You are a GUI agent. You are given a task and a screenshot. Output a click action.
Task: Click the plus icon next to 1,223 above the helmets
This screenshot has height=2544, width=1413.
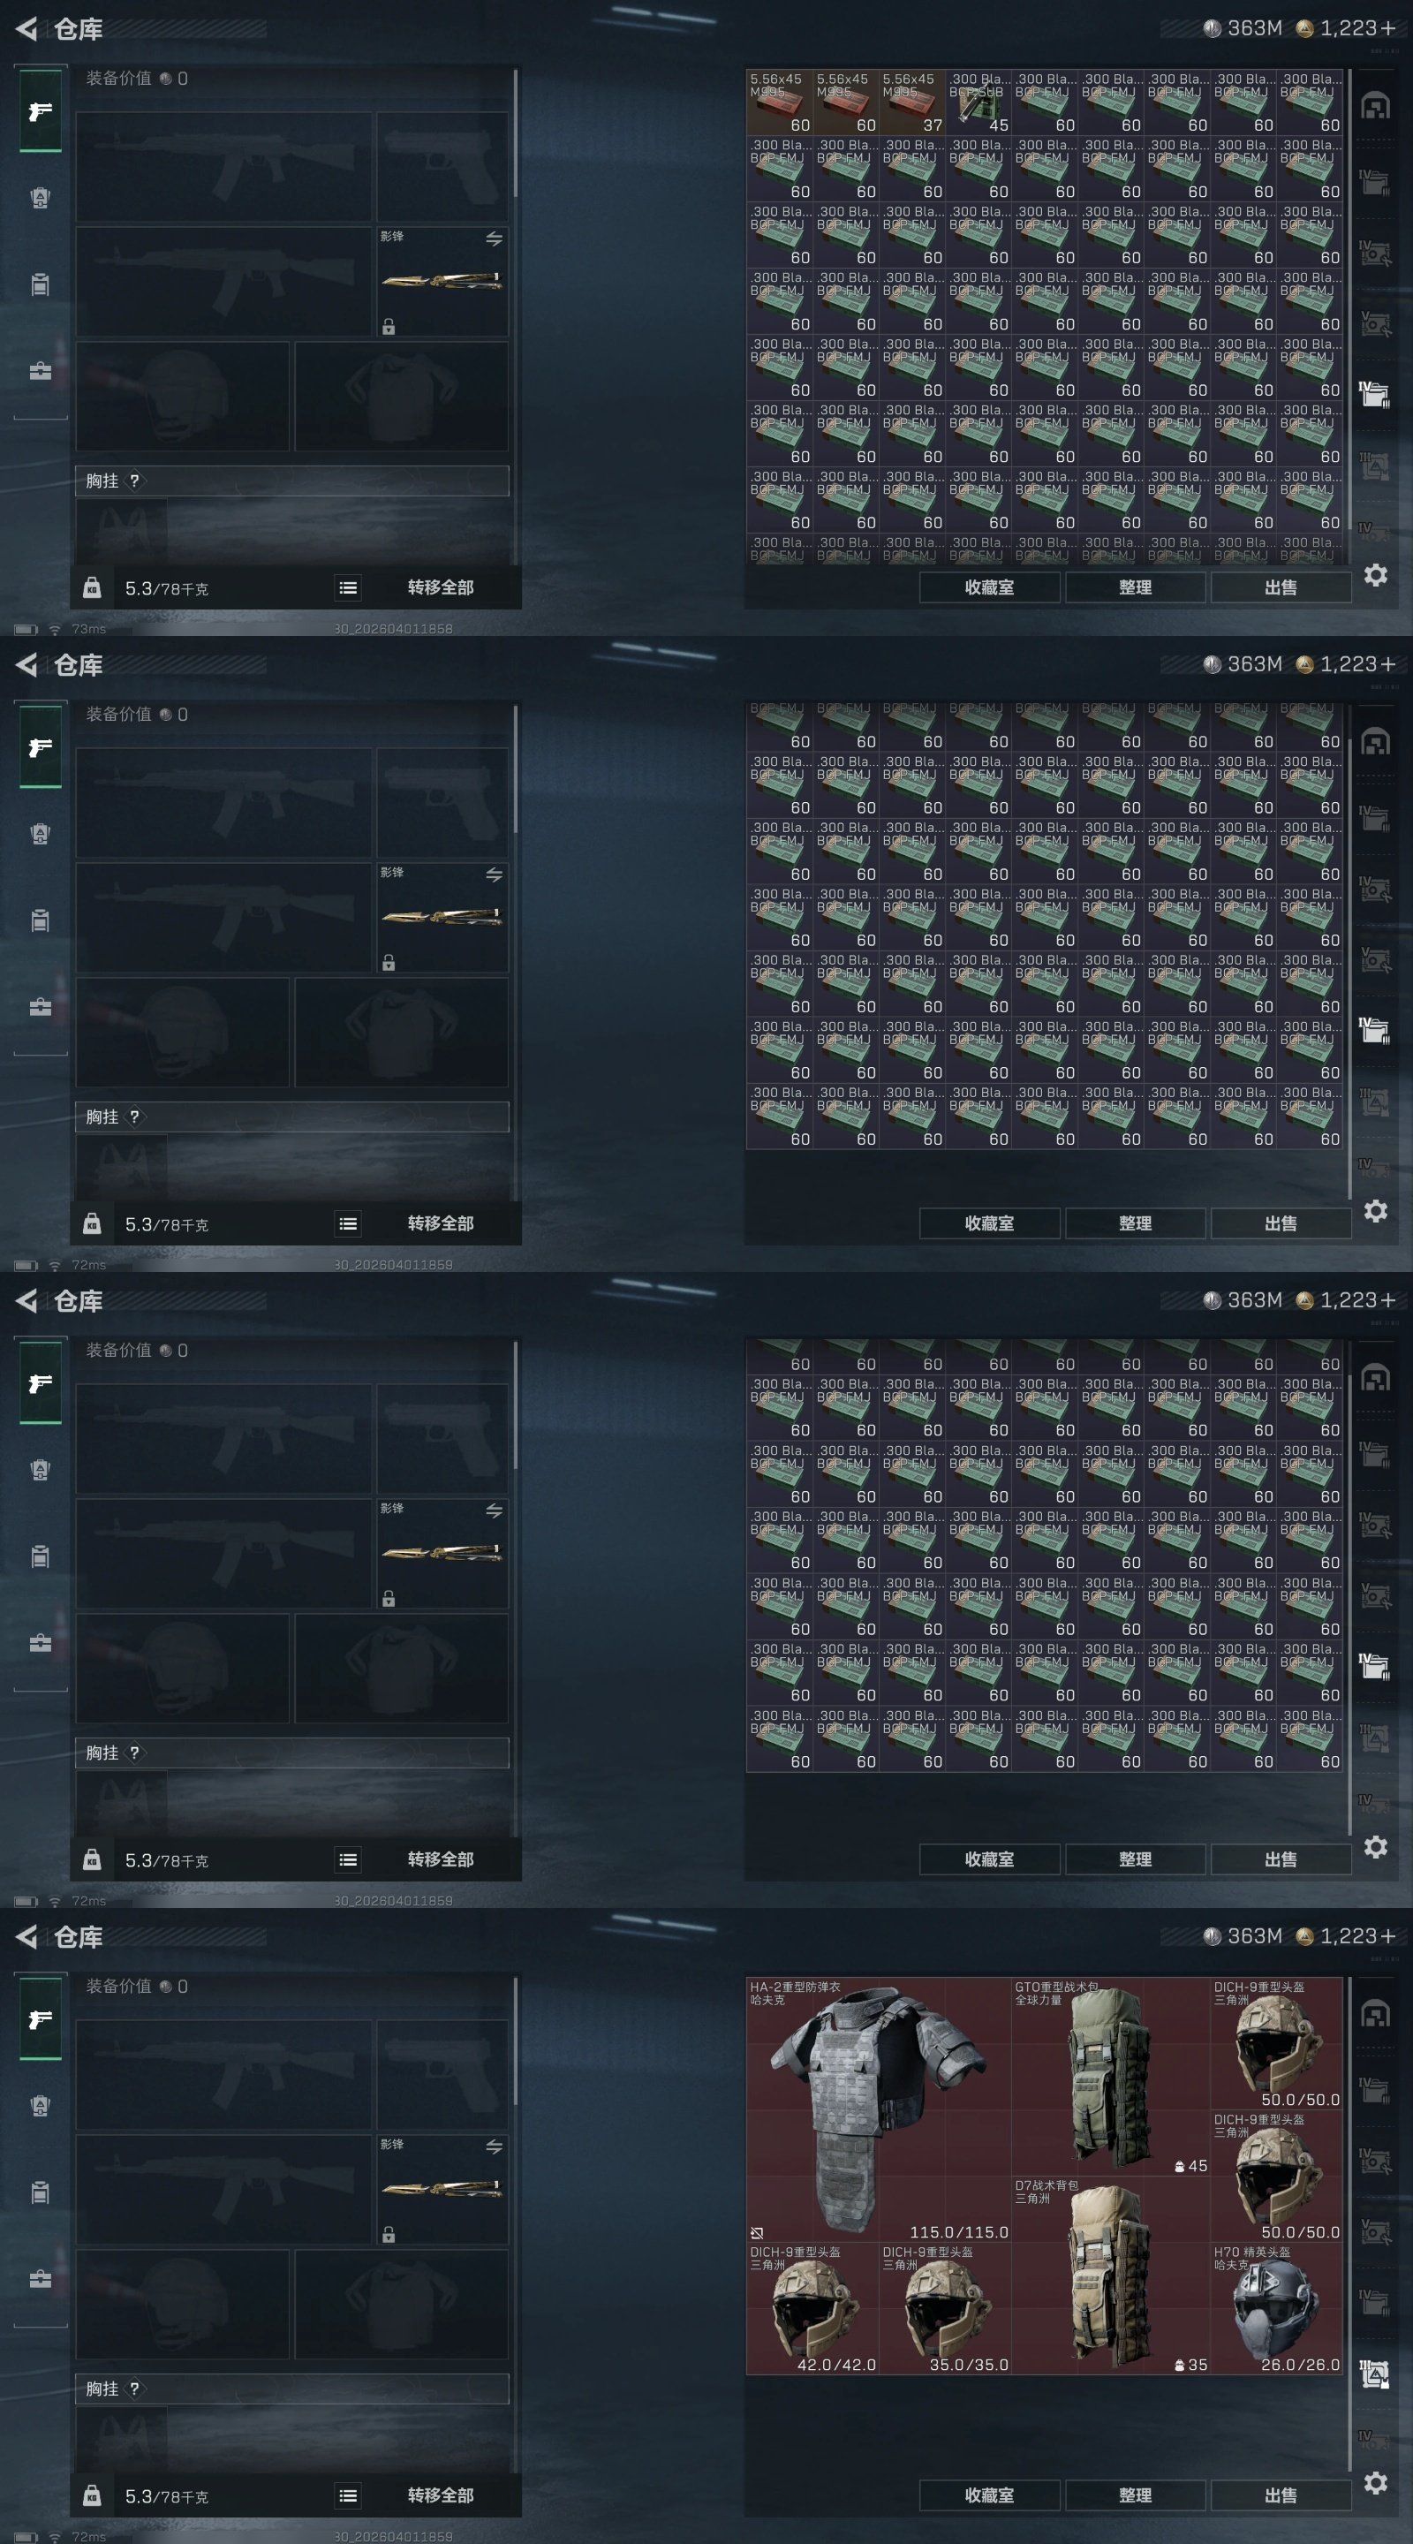pos(1387,1935)
